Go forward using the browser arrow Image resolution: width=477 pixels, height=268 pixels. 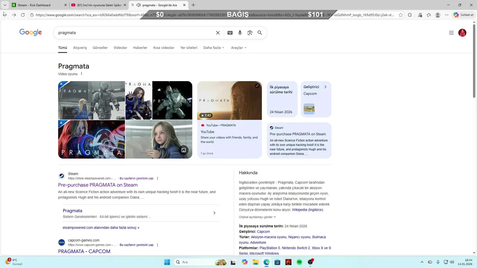pos(14,15)
